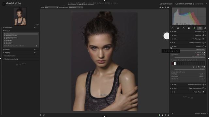
Task: Show effects modules group icon
Action: [205, 28]
